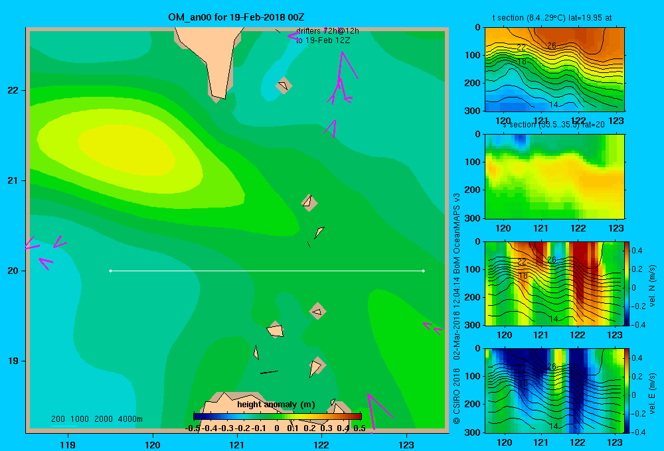Screen dimensions: 664x451
Task: Select the height anomaly color bar
Action: (x=278, y=417)
